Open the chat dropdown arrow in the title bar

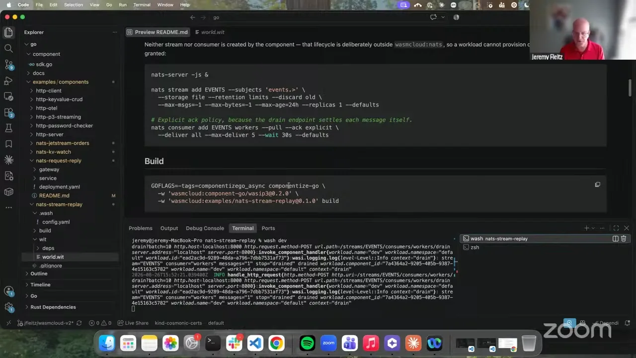[x=443, y=17]
